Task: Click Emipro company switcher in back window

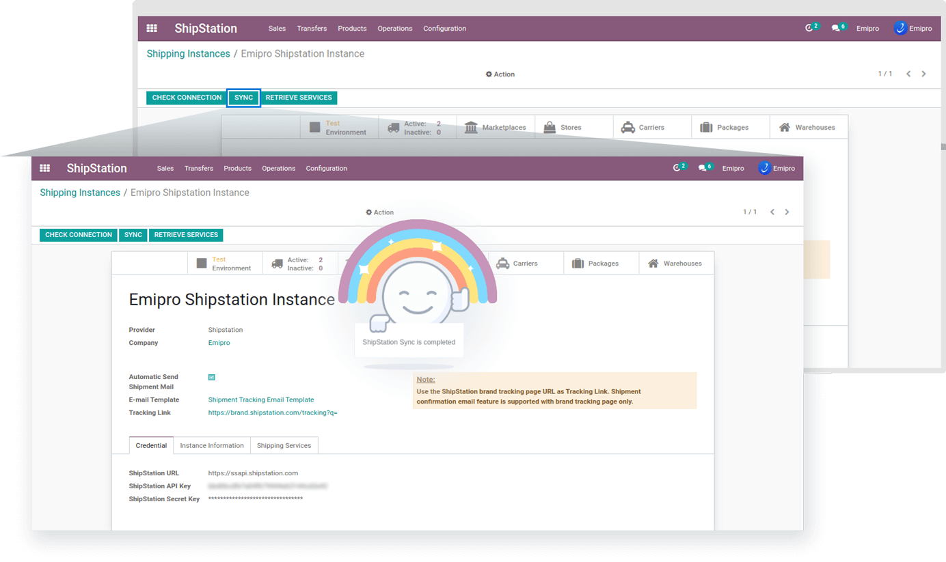Action: pyautogui.click(x=868, y=28)
